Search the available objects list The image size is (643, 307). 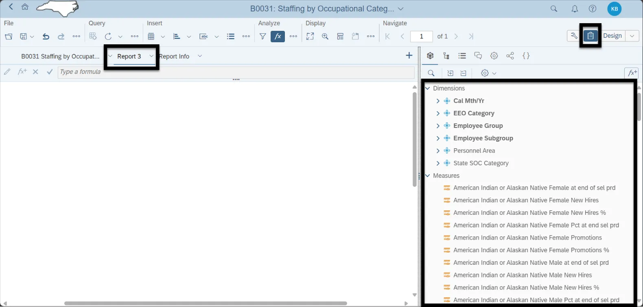431,73
